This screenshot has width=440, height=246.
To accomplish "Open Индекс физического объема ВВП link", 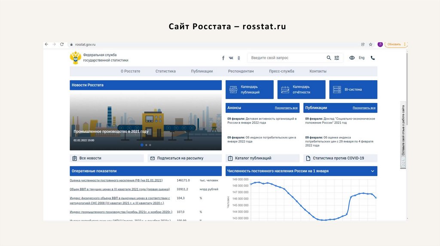I will 120,201.
